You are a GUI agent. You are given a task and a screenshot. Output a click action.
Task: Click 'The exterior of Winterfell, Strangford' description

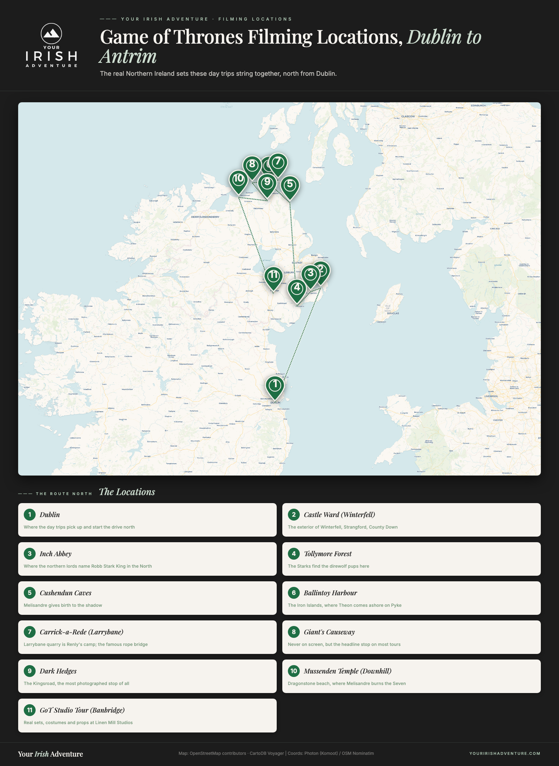[x=343, y=527]
